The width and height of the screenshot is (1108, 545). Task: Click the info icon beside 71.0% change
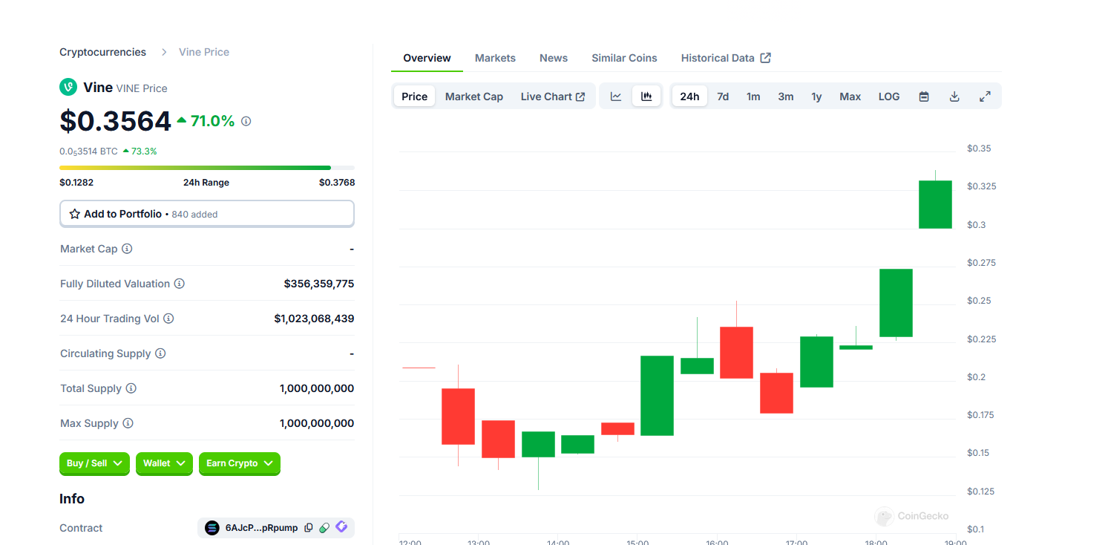(246, 121)
